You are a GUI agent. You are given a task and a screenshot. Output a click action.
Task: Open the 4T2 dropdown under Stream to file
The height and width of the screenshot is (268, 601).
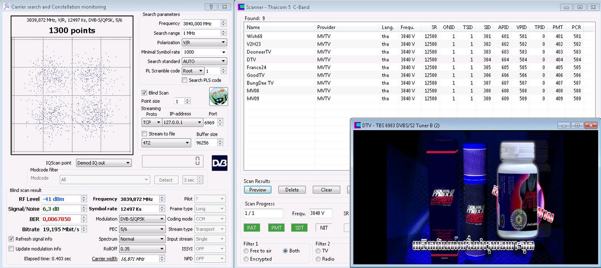(x=166, y=143)
